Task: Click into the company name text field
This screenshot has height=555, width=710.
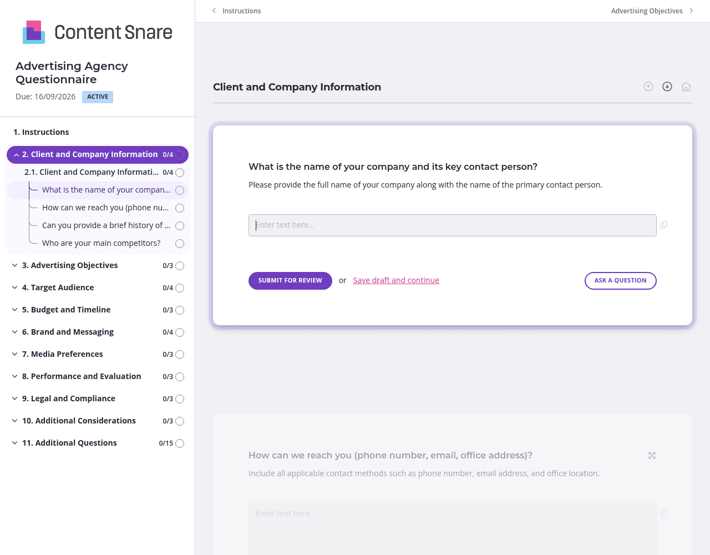Action: pos(453,225)
